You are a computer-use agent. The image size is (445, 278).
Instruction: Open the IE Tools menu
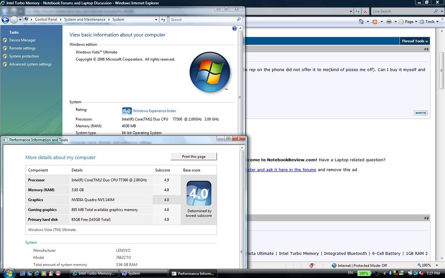(x=429, y=22)
